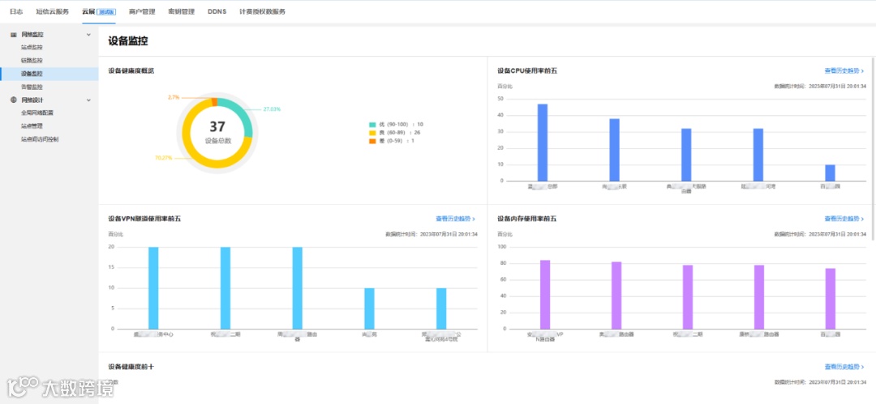The width and height of the screenshot is (876, 404).
Task: Click the 设备CPU使用率前五 panel title
Action: pos(527,71)
